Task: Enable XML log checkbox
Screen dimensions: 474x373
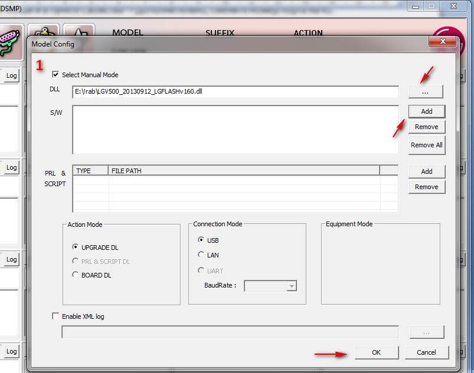Action: click(55, 316)
